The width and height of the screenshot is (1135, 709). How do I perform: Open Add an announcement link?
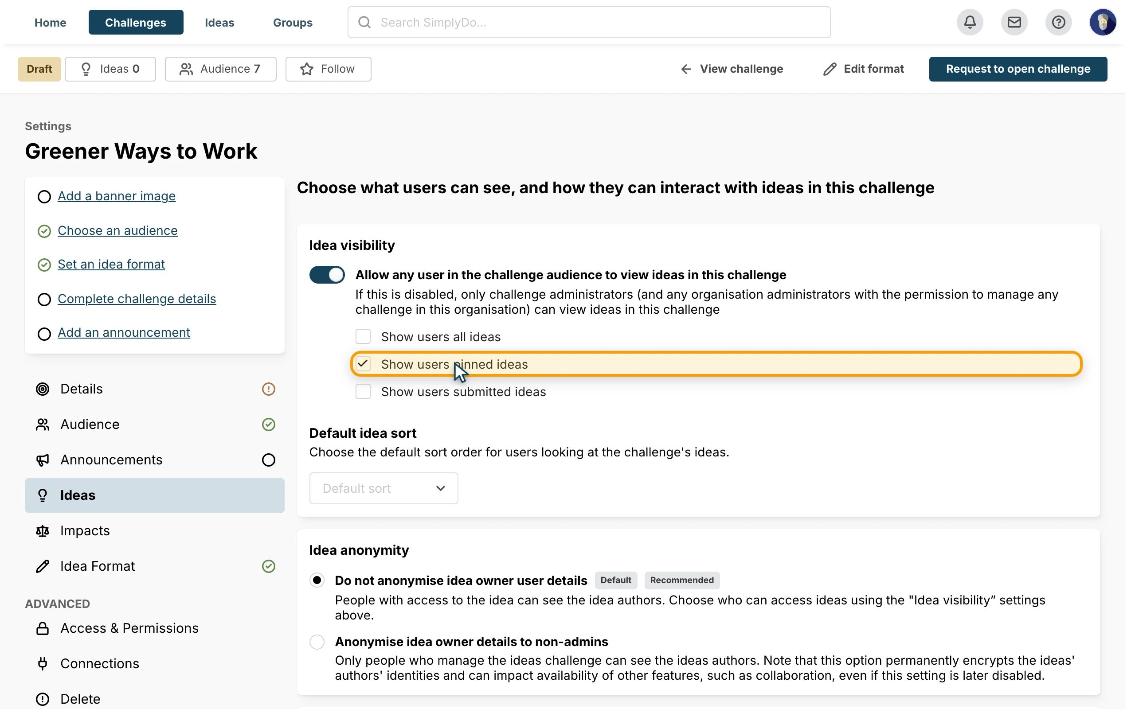[x=124, y=332]
